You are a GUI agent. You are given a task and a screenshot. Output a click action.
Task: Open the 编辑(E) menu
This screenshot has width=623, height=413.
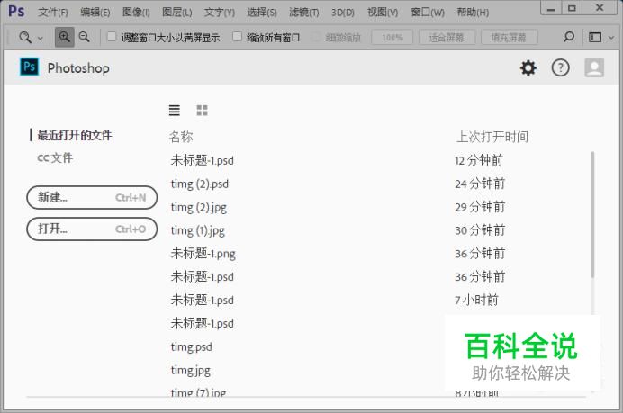(x=95, y=13)
